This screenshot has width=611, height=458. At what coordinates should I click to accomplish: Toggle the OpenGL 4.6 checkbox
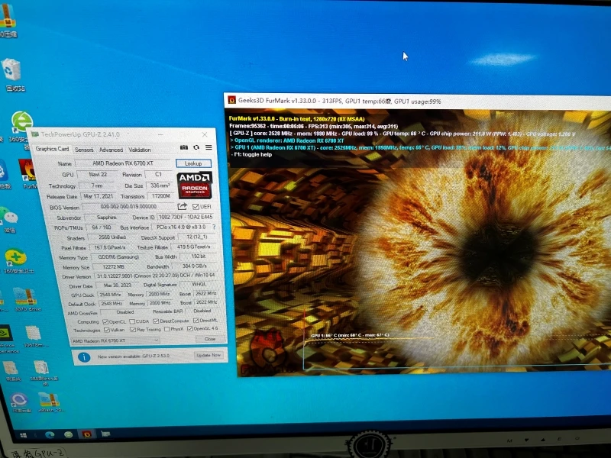pyautogui.click(x=189, y=329)
